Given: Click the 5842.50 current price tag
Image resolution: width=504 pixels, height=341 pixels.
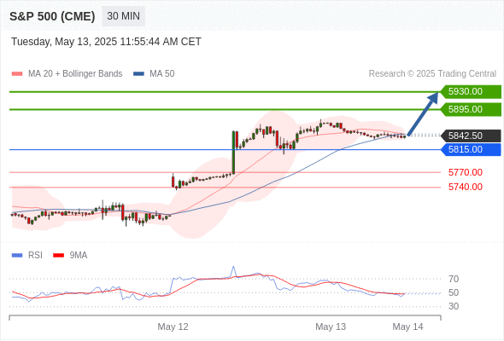Looking at the screenshot, I should [471, 136].
